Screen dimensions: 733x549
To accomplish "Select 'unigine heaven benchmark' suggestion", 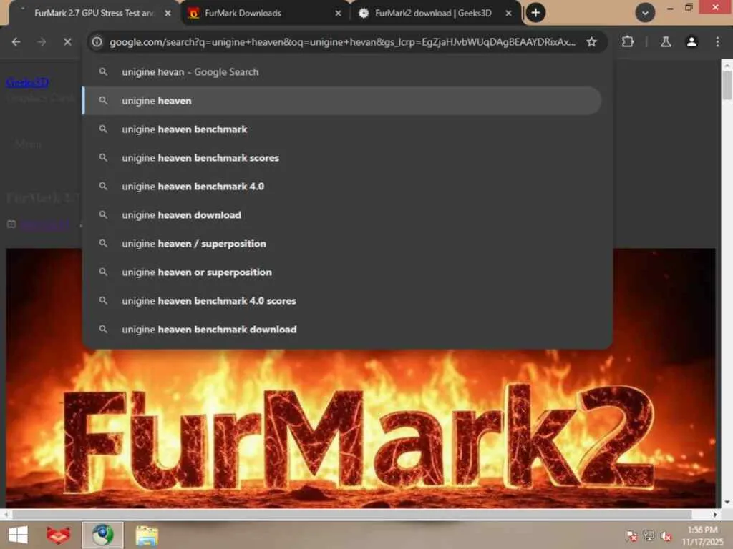I will coord(341,129).
